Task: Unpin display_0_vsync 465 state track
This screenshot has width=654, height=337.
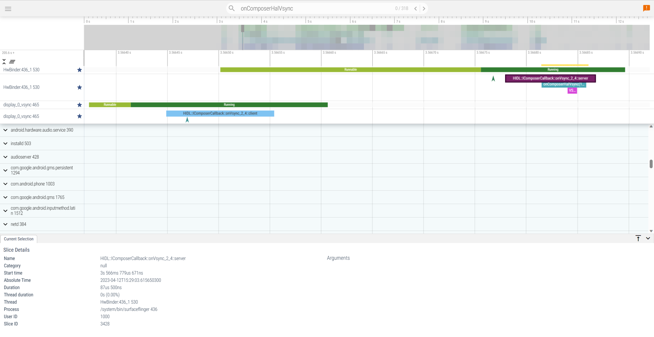Action: [79, 105]
